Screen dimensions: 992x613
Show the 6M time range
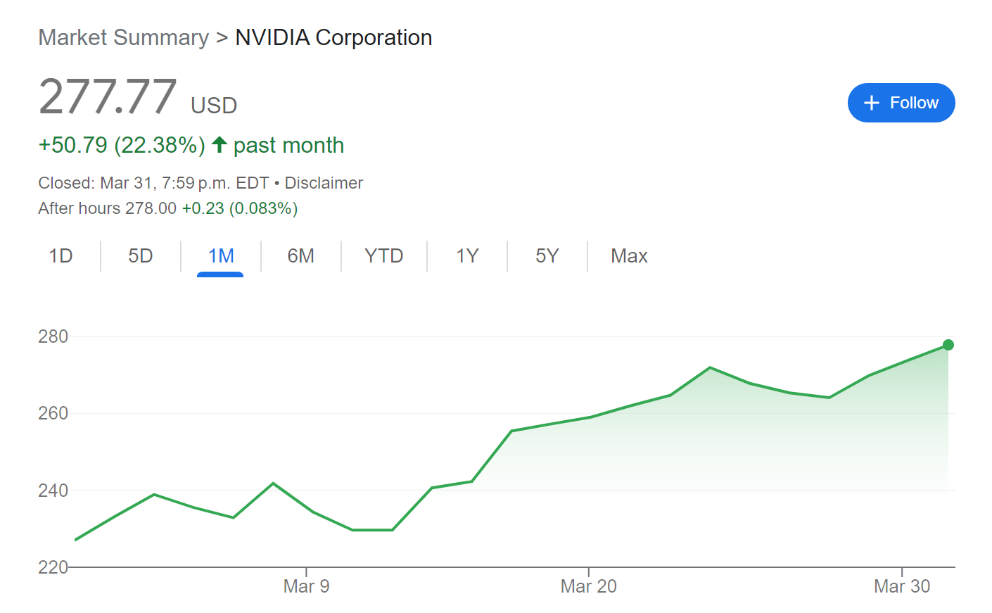click(300, 255)
